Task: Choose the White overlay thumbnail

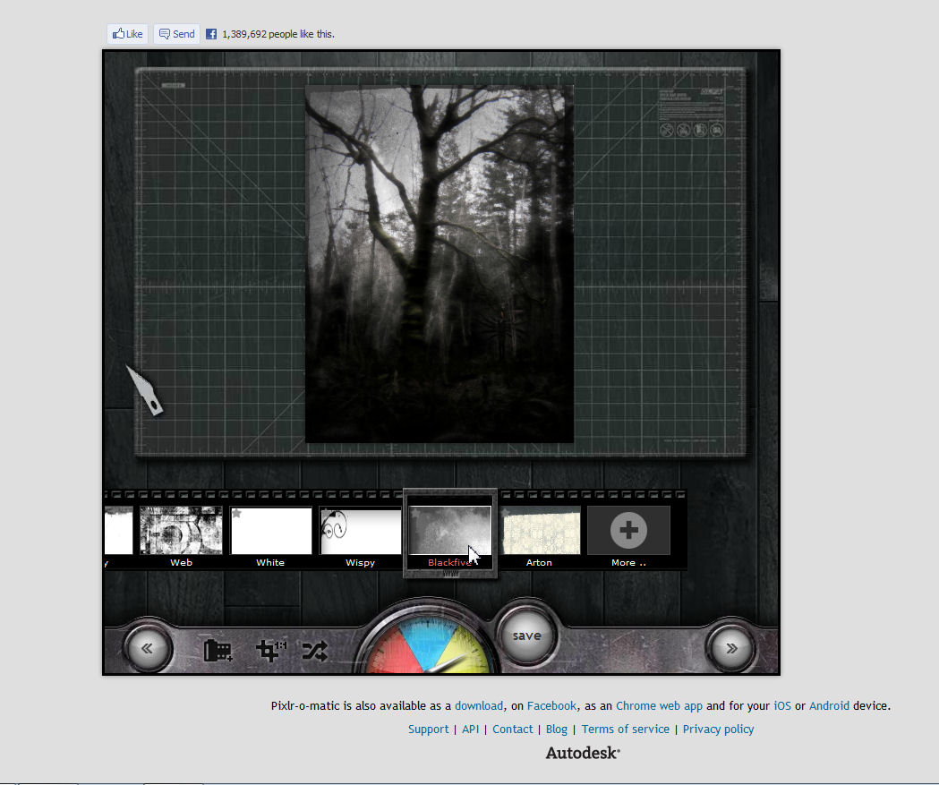Action: click(270, 531)
